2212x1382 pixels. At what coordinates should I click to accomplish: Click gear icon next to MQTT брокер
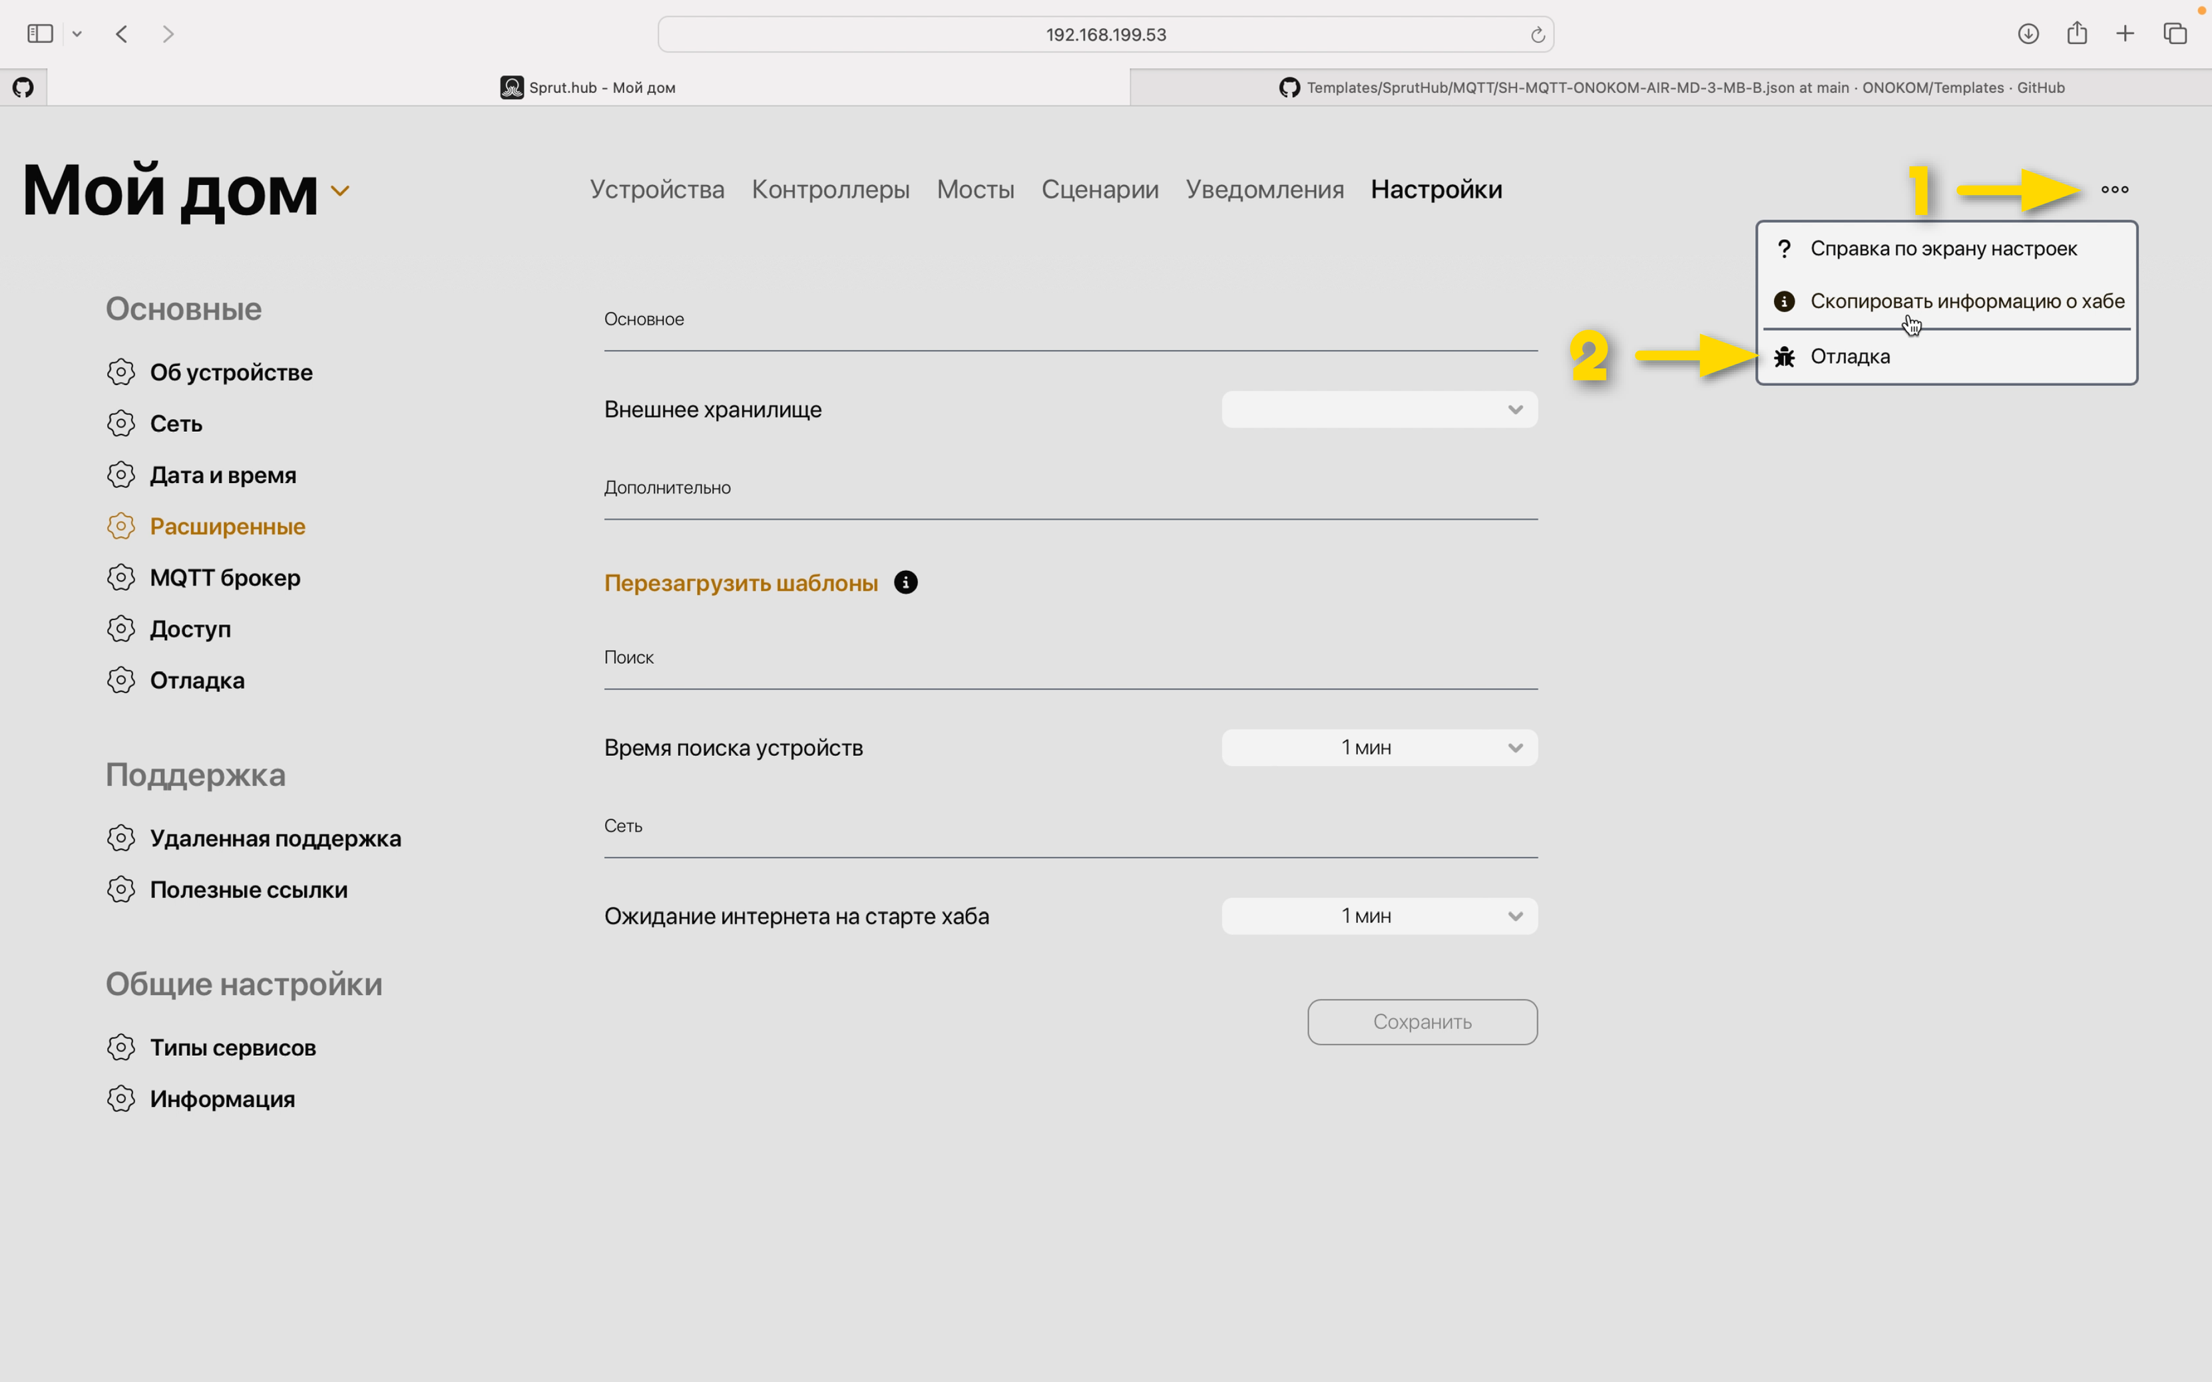pos(120,578)
